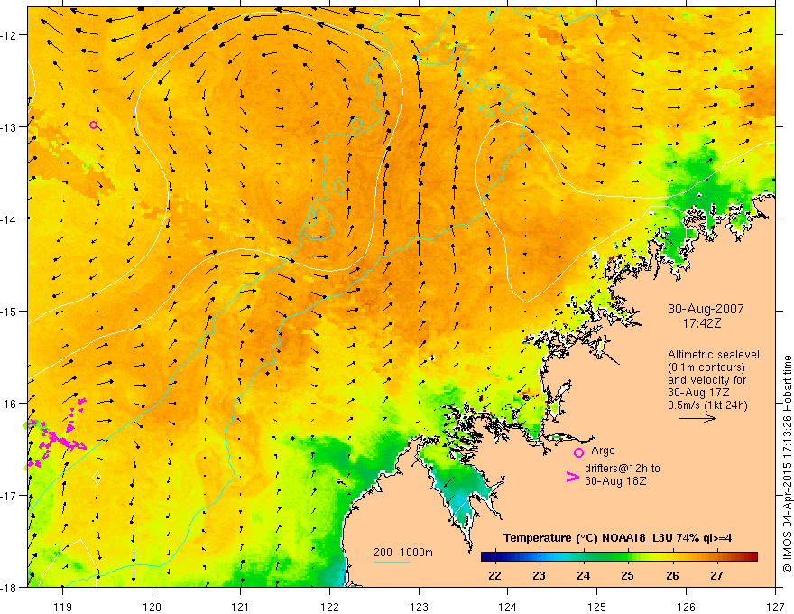The image size is (794, 614).
Task: Click the latitude axis label '-14'
Action: pyautogui.click(x=9, y=219)
